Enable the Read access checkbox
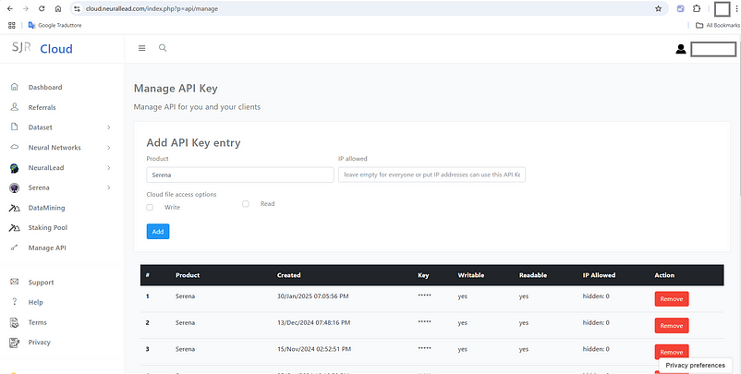The width and height of the screenshot is (741, 374). tap(246, 204)
